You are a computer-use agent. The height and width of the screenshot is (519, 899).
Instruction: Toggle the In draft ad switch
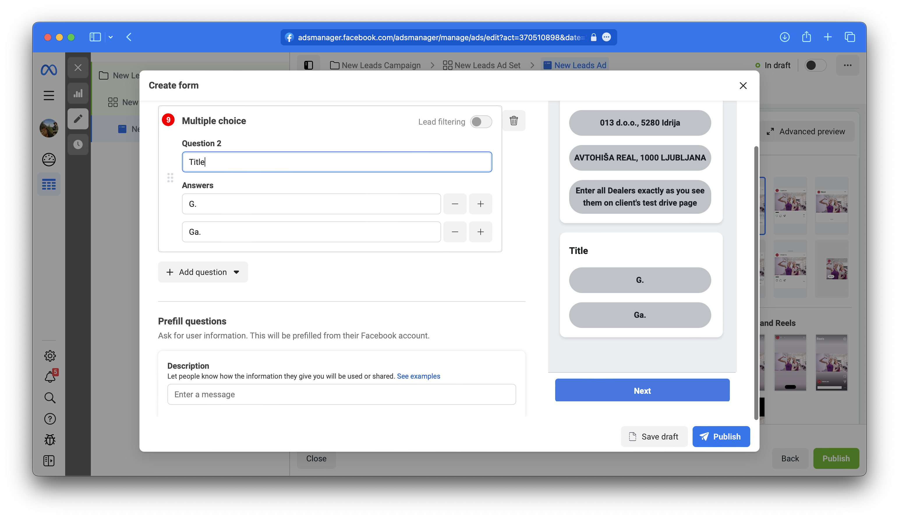click(x=815, y=65)
